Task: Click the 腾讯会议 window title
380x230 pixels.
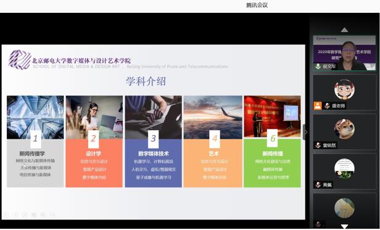Action: click(x=257, y=5)
